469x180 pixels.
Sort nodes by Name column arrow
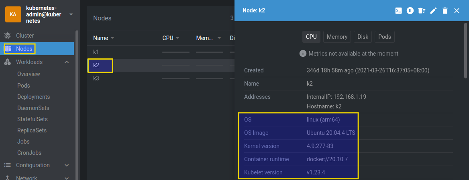pyautogui.click(x=112, y=38)
